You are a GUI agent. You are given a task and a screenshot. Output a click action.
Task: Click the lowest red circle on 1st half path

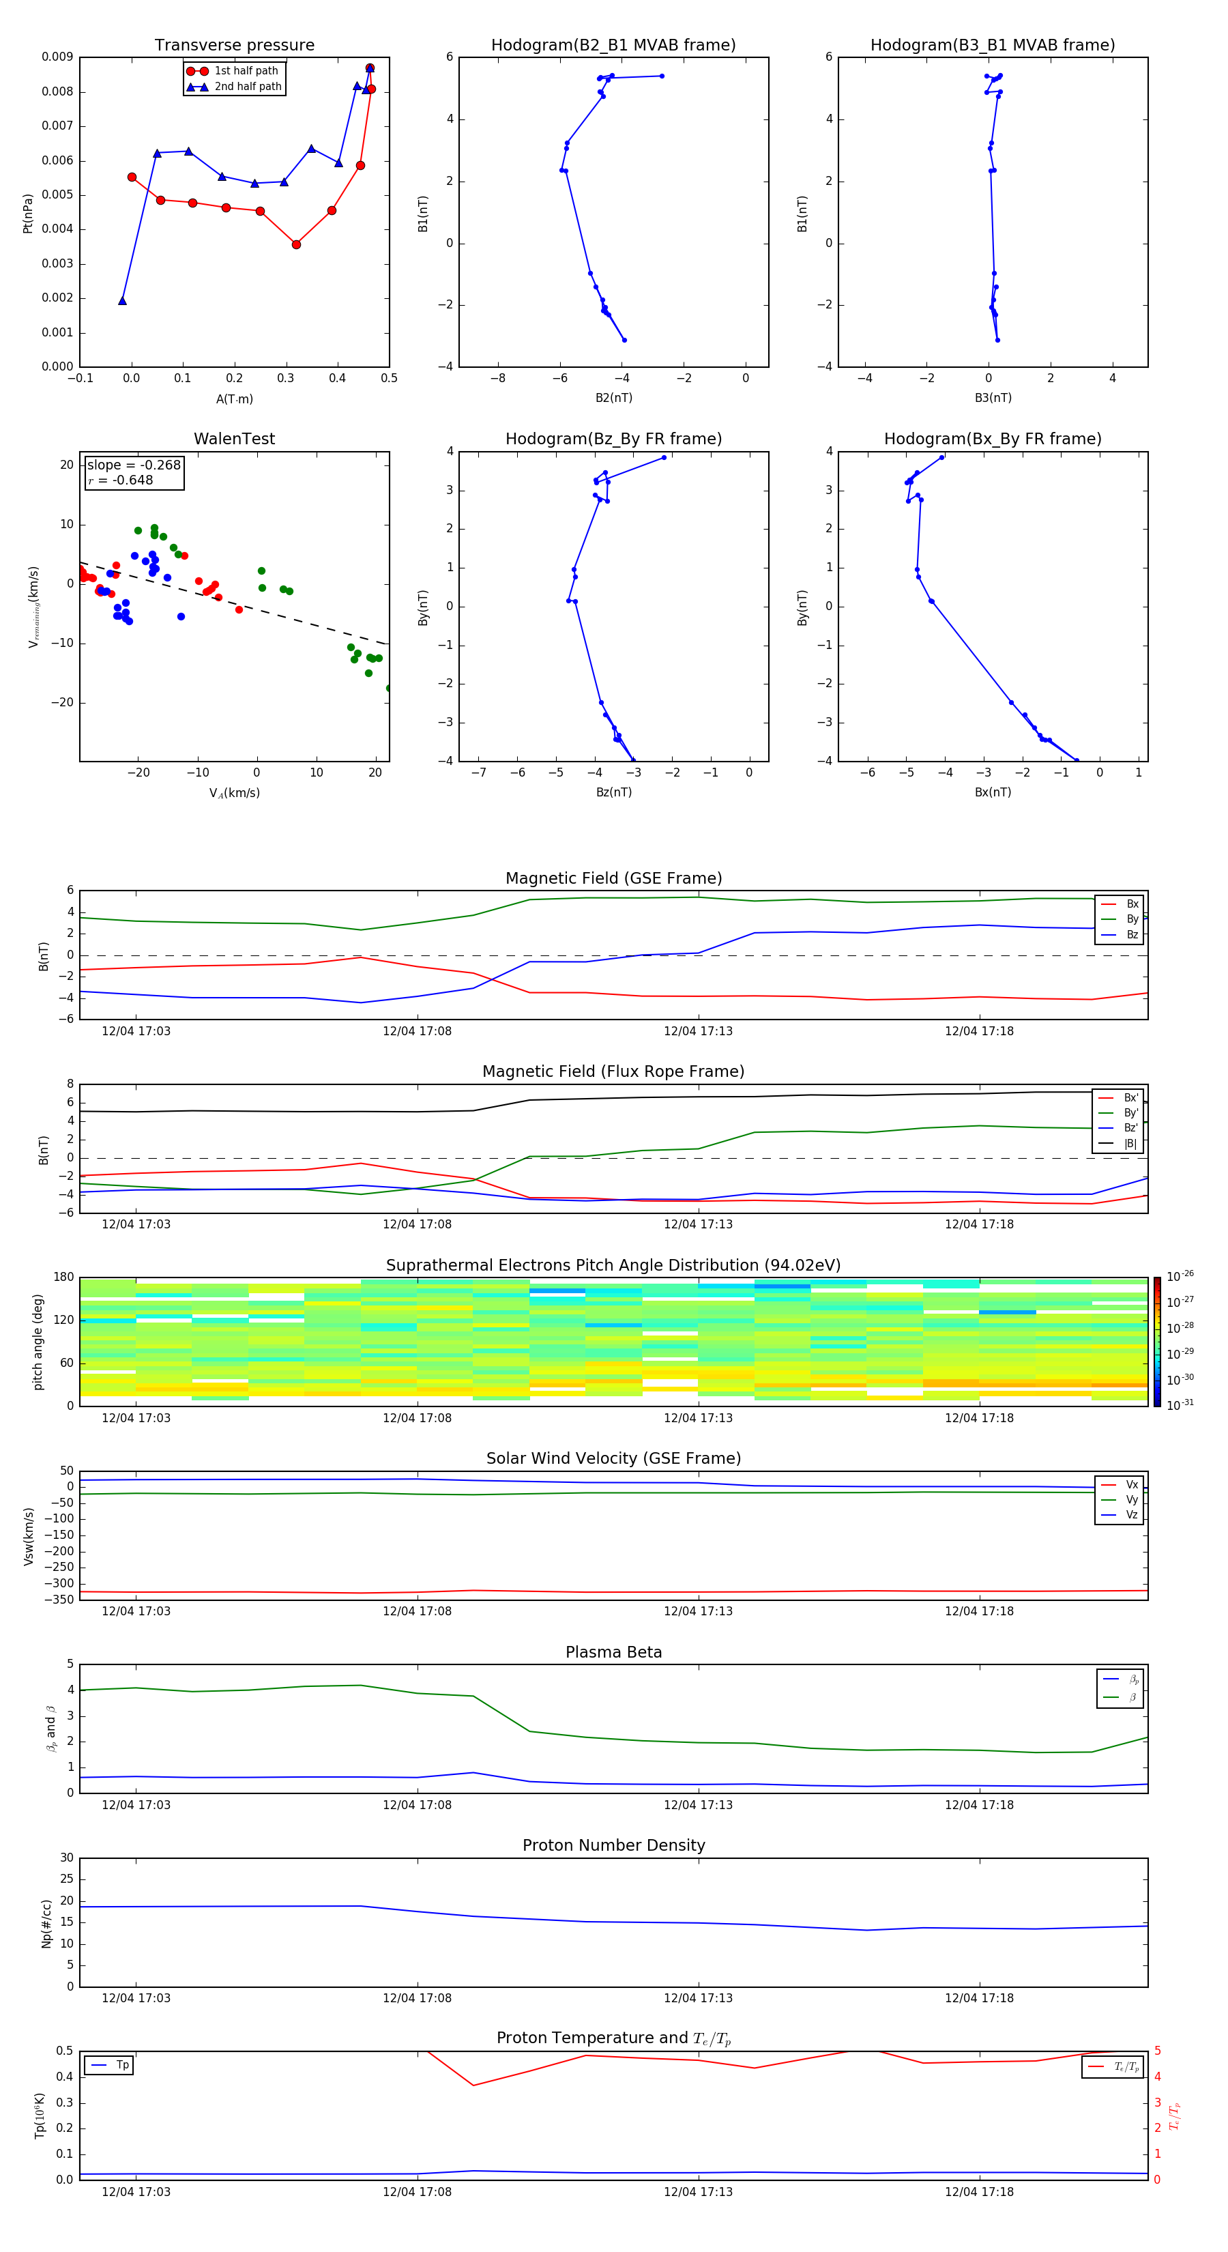click(296, 245)
